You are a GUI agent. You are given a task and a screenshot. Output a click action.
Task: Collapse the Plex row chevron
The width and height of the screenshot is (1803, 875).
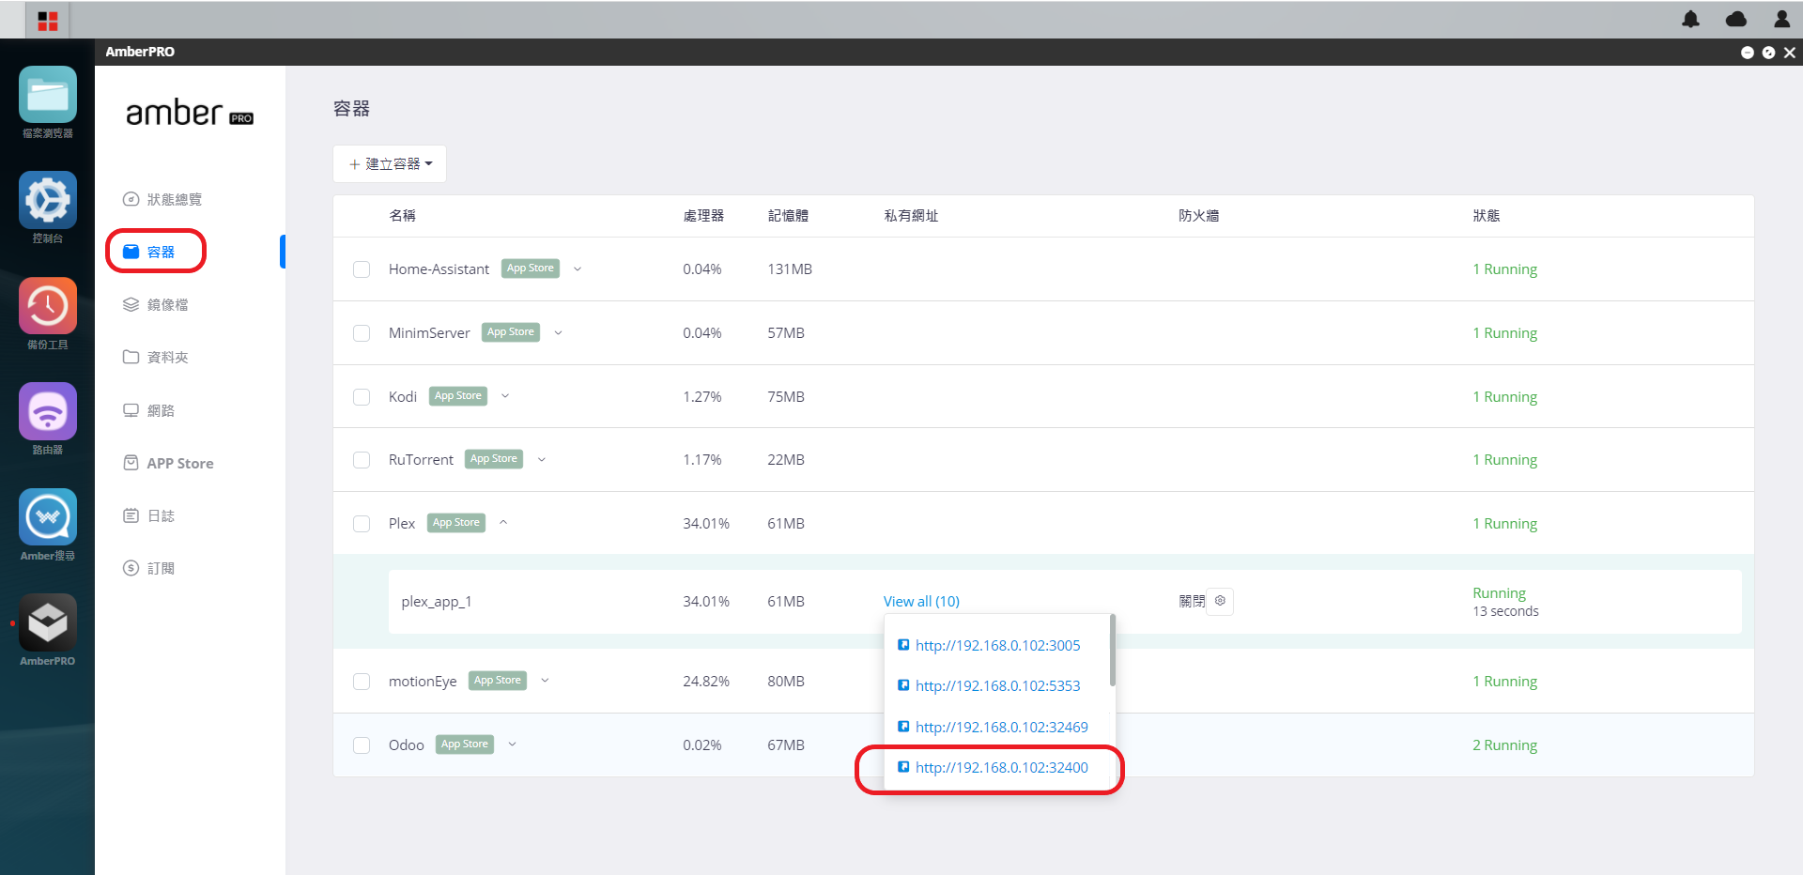(x=503, y=523)
